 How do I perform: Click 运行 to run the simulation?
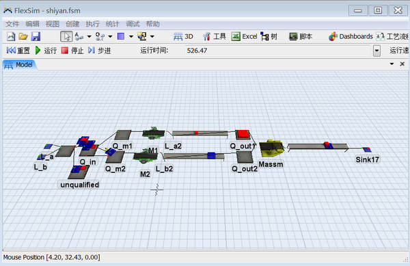point(46,51)
